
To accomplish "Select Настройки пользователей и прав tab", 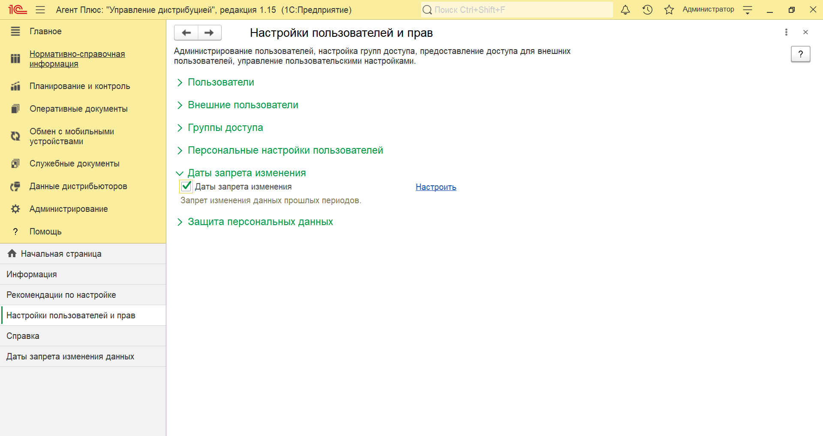I will (x=83, y=315).
